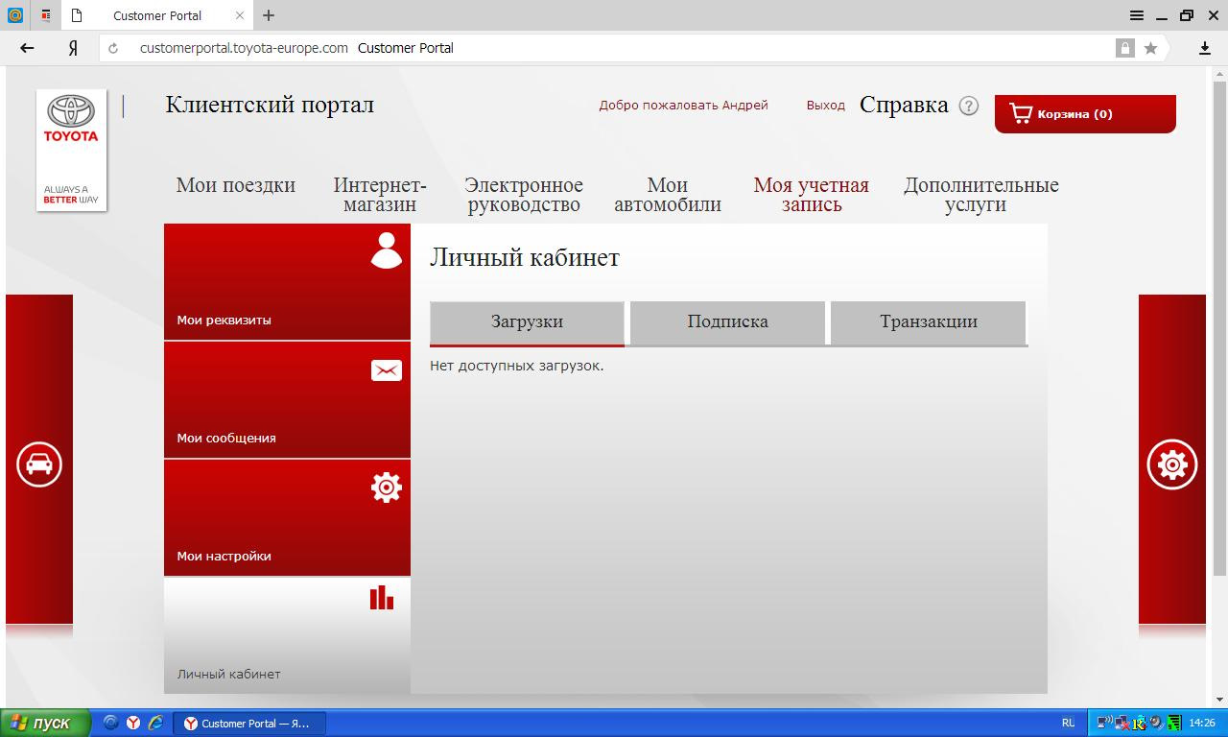Open Интернет-магазин menu
1228x737 pixels.
pos(380,195)
